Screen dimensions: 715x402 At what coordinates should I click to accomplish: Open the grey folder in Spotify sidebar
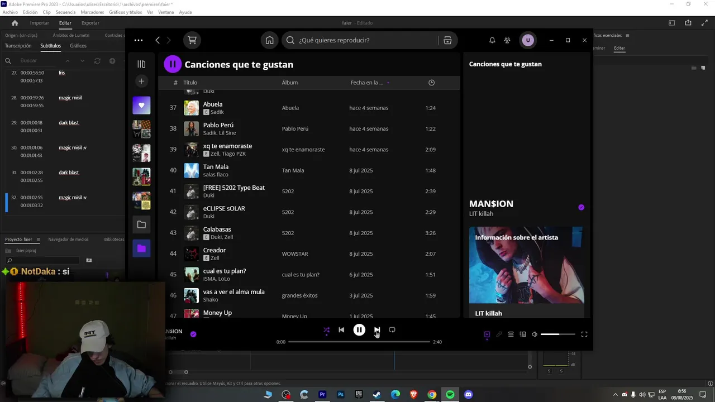click(x=141, y=224)
